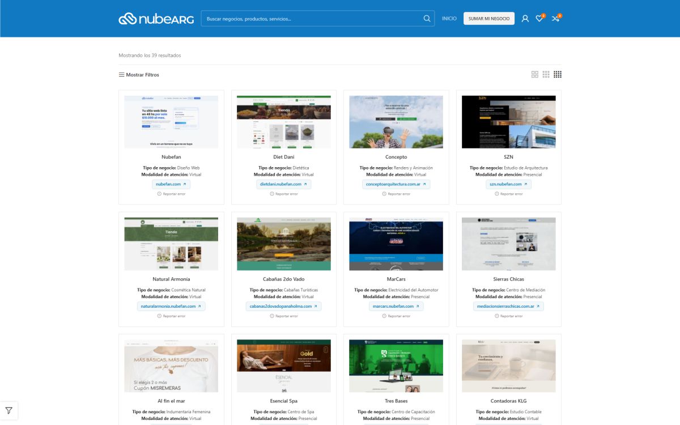Open szn.nubefan.com link
The height and width of the screenshot is (425, 680).
[x=508, y=184]
